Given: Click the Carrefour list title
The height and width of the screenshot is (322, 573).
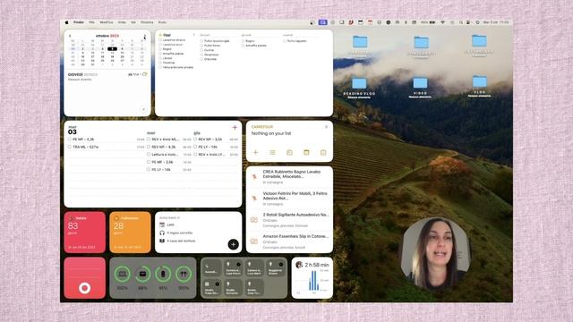Looking at the screenshot, I should (262, 127).
